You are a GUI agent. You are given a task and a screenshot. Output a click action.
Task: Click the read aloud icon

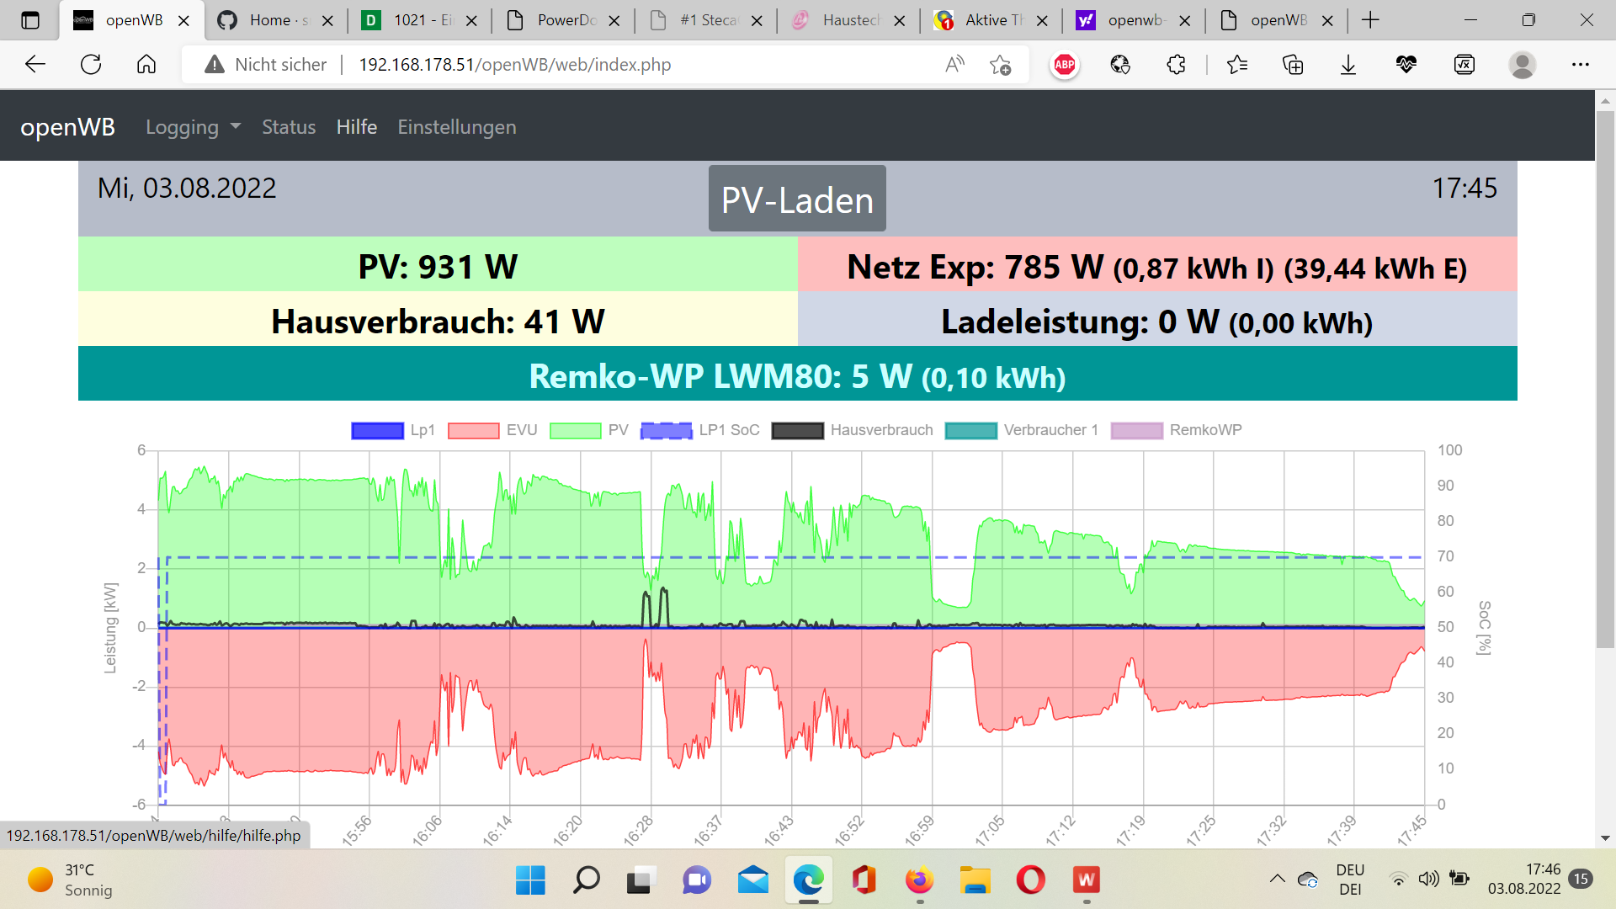(954, 65)
